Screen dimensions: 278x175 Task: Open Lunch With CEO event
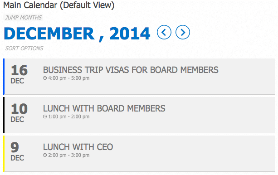point(78,147)
